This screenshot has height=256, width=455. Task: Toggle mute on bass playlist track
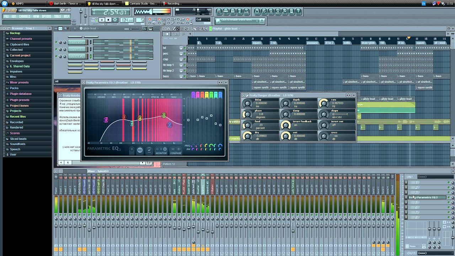point(185,76)
